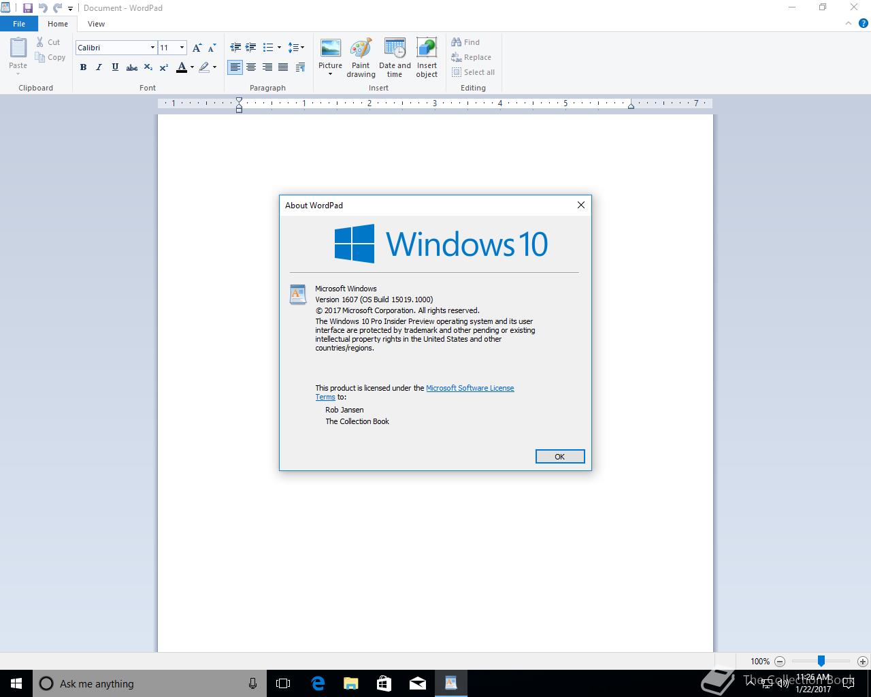The width and height of the screenshot is (871, 697).
Task: Click the Redo arrow in title bar
Action: click(x=58, y=8)
